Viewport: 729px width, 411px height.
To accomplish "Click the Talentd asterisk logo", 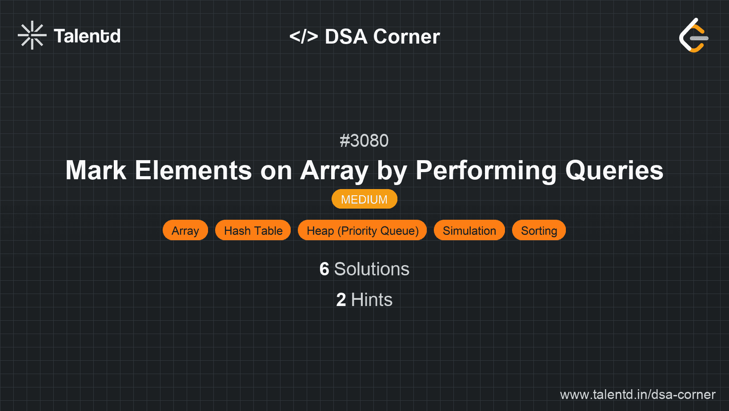I will pyautogui.click(x=32, y=35).
